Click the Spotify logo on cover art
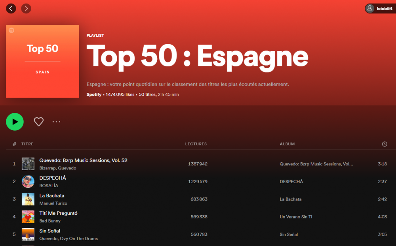Viewport: 396px width, 246px height. coord(11,30)
